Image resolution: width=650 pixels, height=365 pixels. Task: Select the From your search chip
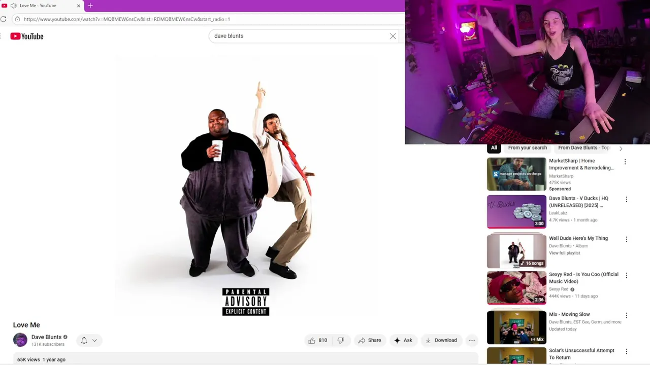tap(527, 148)
